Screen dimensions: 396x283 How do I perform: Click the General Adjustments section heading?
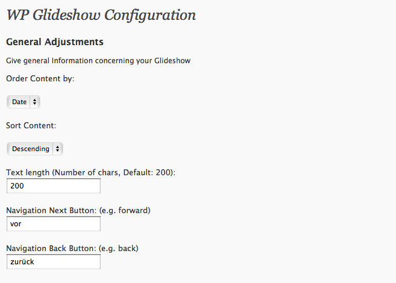pos(54,42)
